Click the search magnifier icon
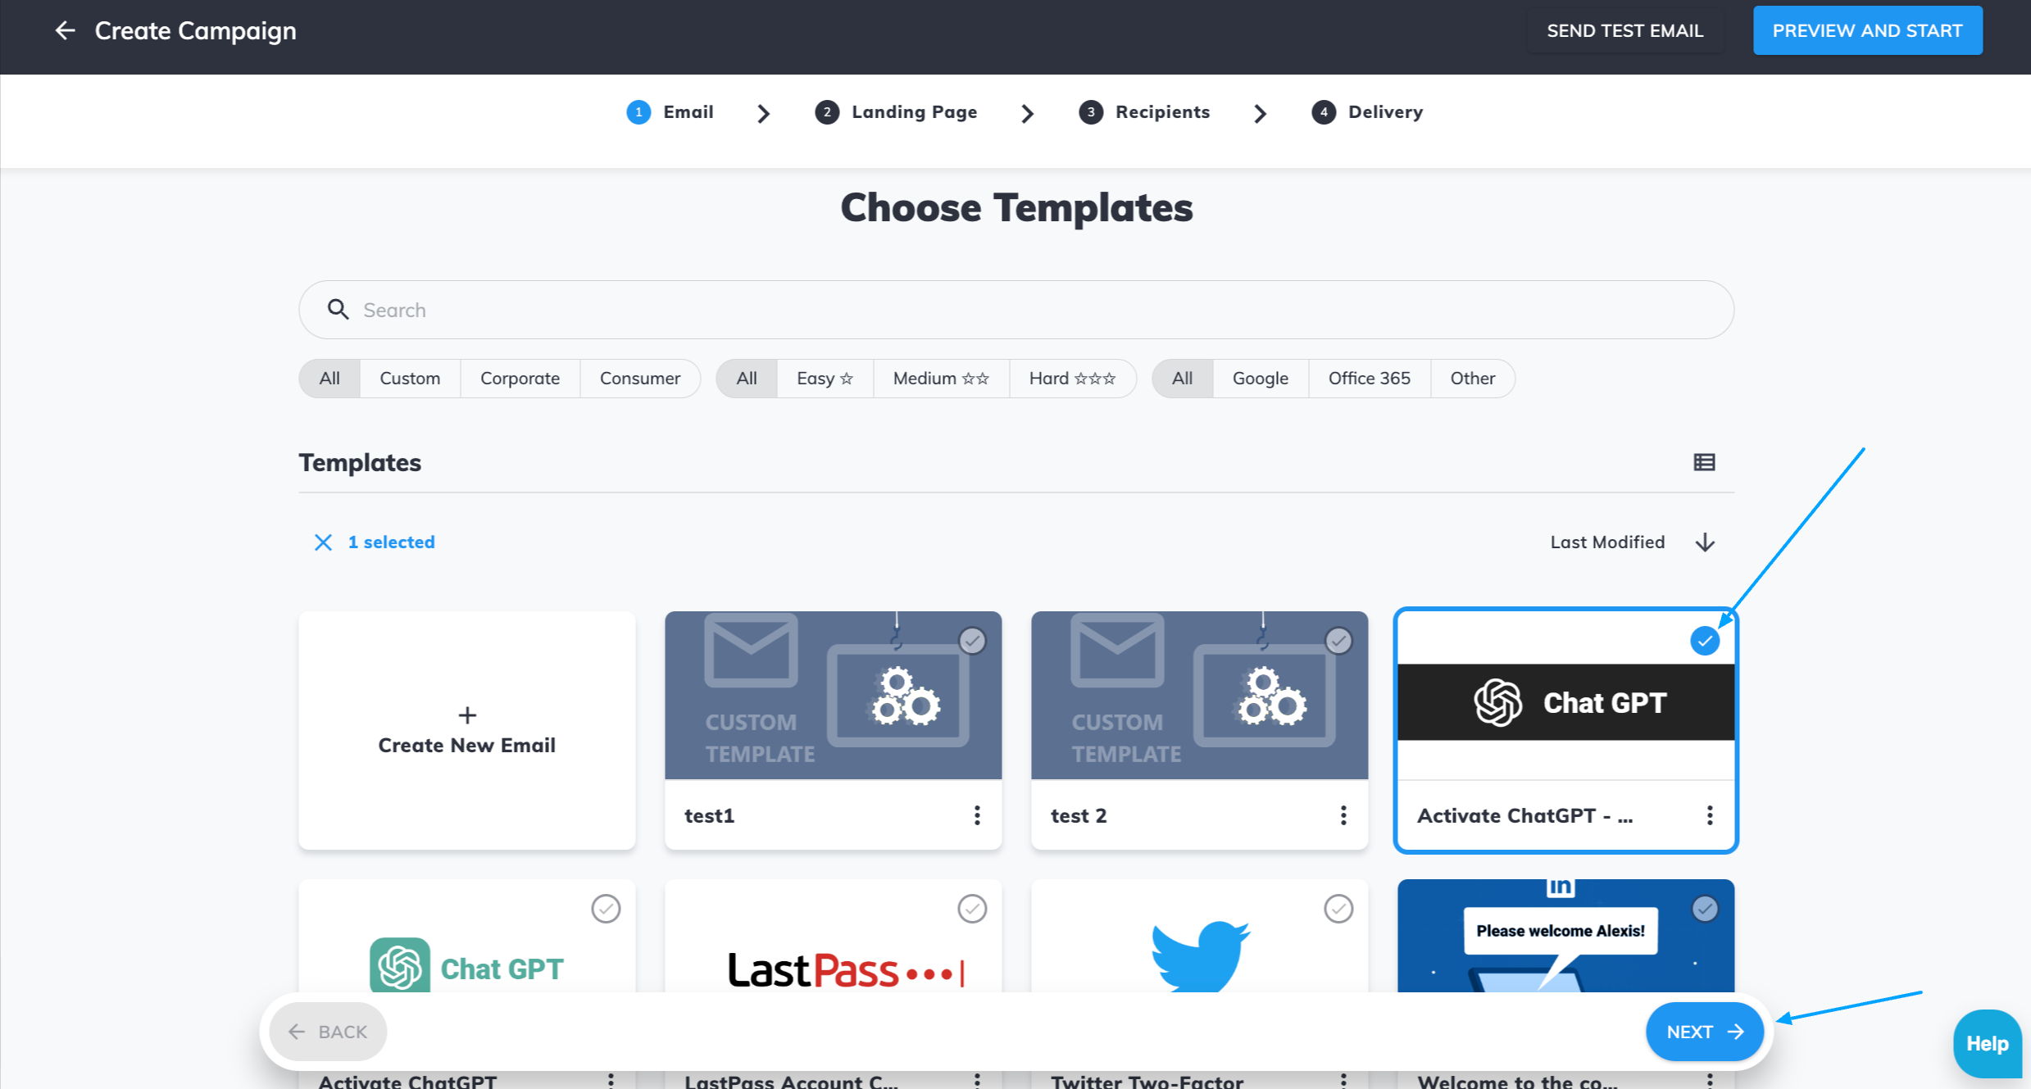Screen dimensions: 2031x1089 coord(338,309)
